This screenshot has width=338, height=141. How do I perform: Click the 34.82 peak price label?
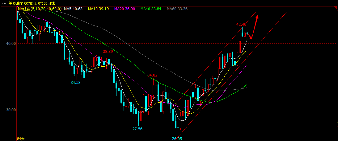[x=152, y=75]
